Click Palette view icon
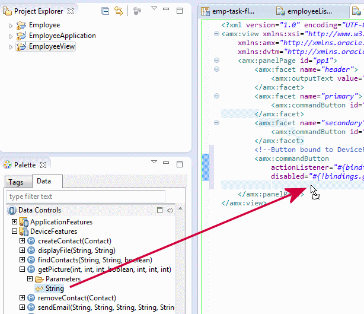The image size is (364, 314). click(x=8, y=165)
